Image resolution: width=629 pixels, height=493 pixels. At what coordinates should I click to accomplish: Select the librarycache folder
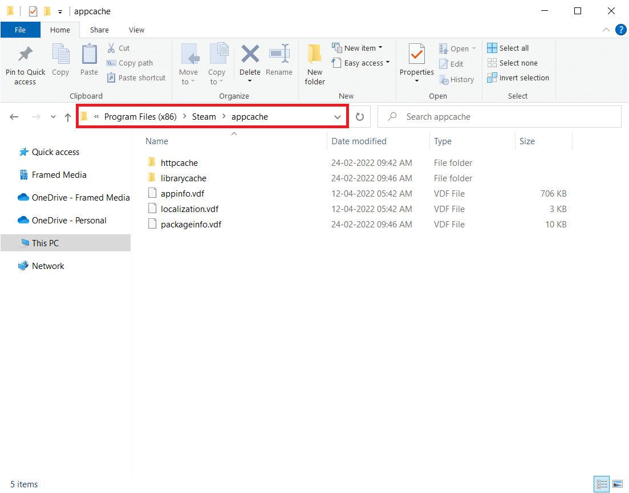click(x=183, y=178)
